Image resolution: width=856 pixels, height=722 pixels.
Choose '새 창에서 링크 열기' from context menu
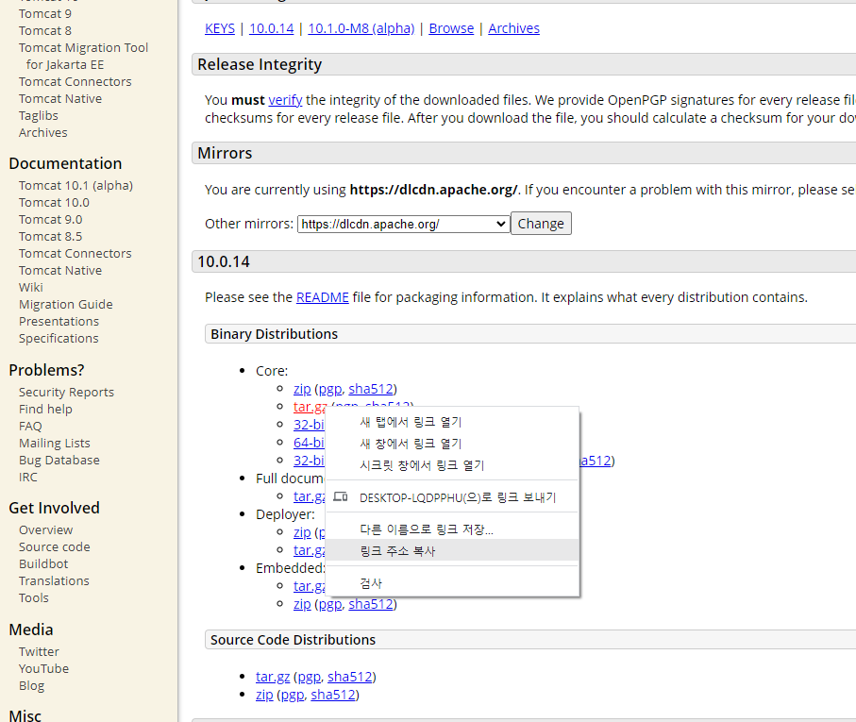coord(452,444)
